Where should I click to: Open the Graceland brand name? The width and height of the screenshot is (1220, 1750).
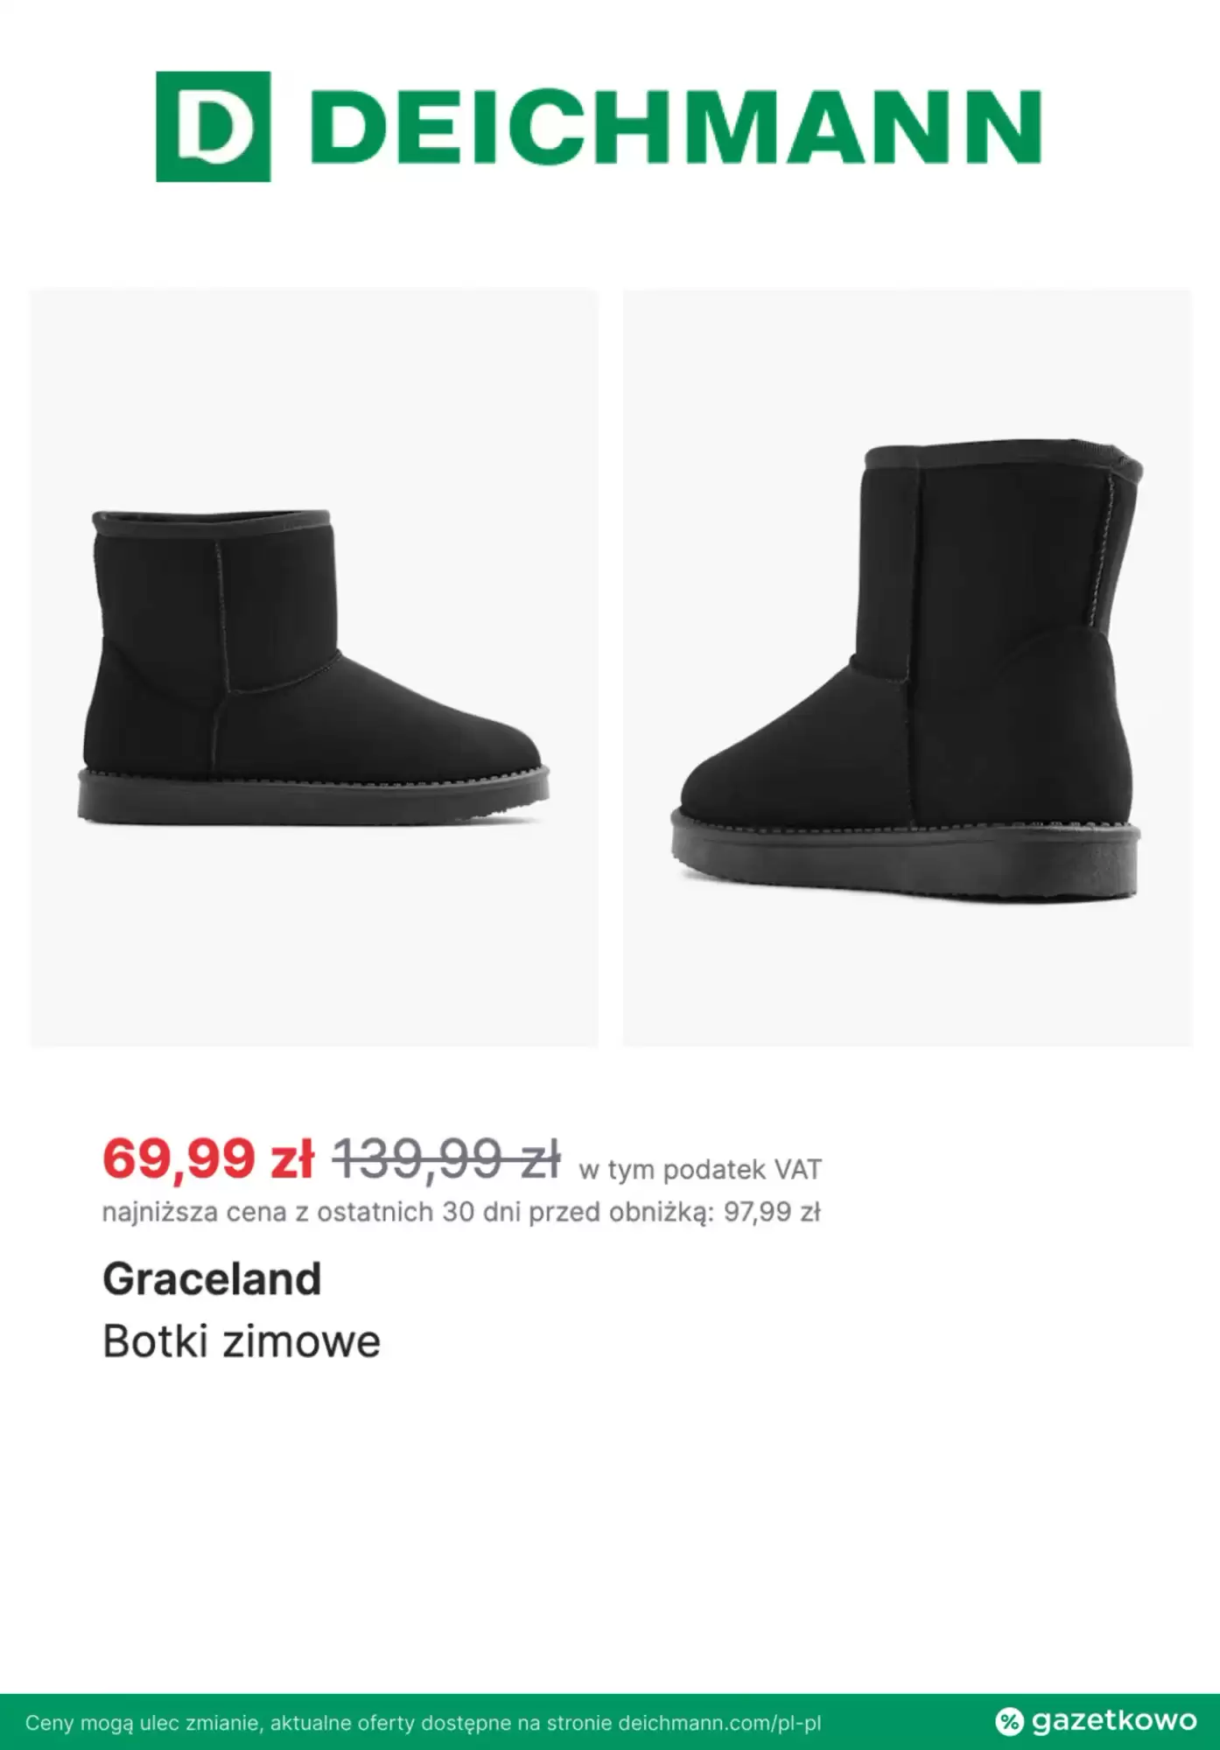pos(213,1279)
